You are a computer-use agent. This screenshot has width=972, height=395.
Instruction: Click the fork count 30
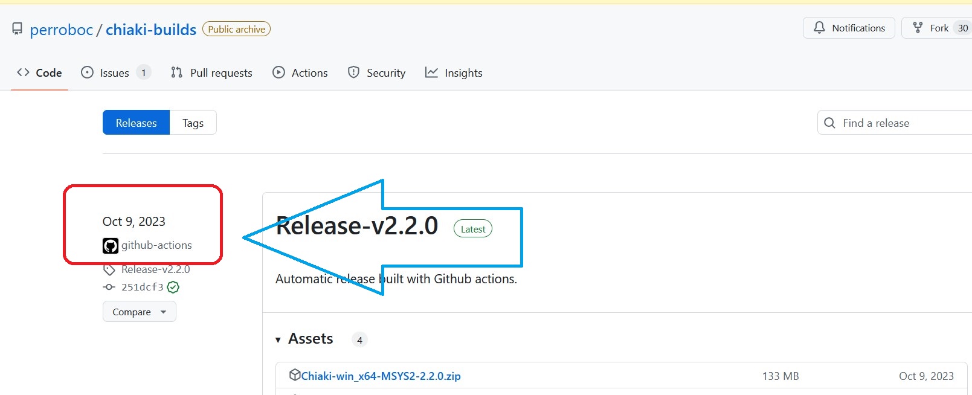point(963,28)
